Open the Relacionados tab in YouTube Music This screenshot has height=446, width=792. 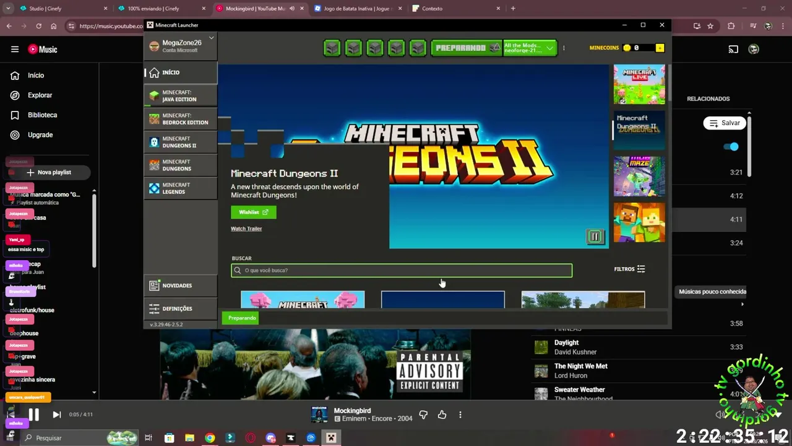point(708,98)
